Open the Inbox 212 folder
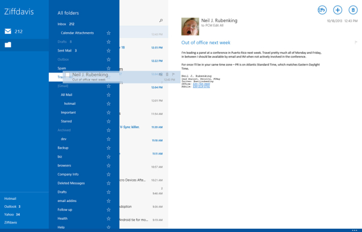 point(66,24)
